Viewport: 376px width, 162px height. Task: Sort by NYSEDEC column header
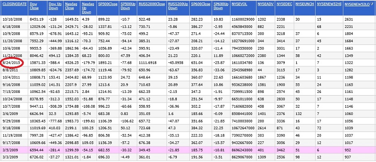(284, 4)
